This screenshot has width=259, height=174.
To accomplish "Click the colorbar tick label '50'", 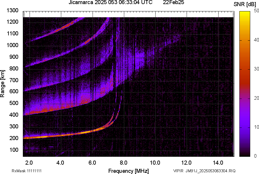I will coord(256,11).
